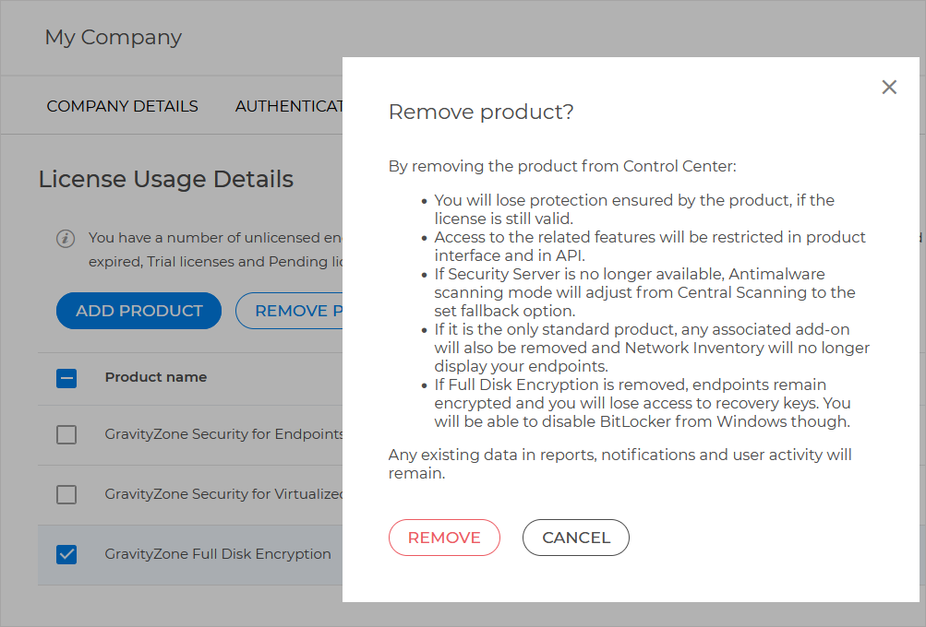Check the GravityZone Security for Endpoints checkbox

pos(66,434)
